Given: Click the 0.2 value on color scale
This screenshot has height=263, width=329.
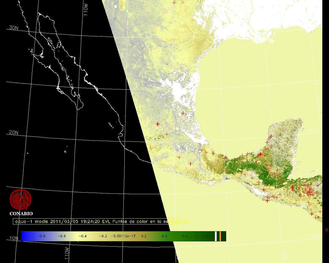Looking at the screenshot, I should tap(143, 236).
